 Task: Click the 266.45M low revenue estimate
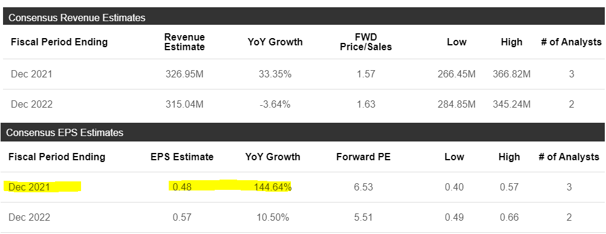(x=457, y=74)
